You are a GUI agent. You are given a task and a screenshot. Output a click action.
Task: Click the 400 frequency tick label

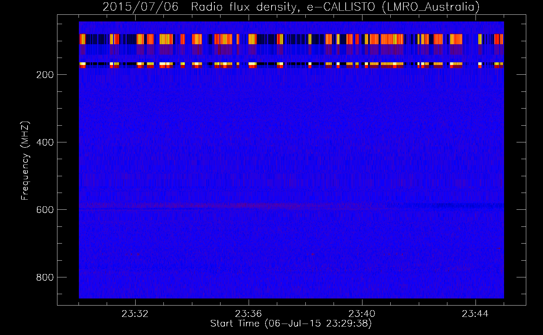click(45, 142)
